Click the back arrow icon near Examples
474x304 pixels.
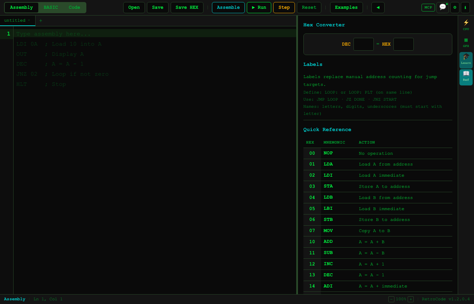click(x=378, y=7)
